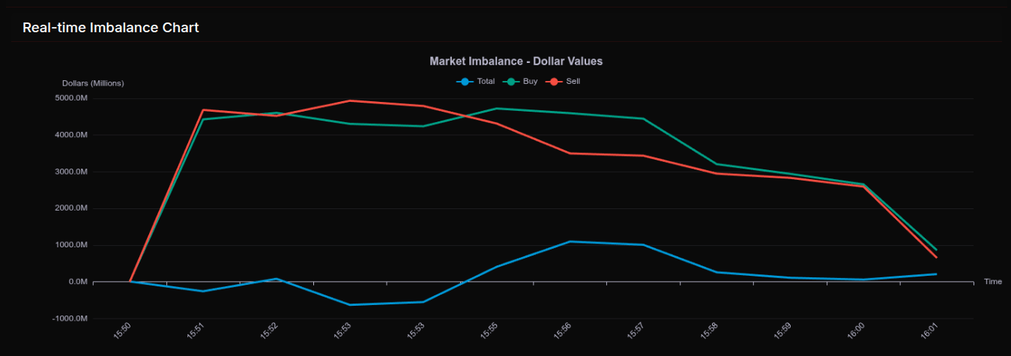Click the blue Total legend marker

click(x=465, y=81)
